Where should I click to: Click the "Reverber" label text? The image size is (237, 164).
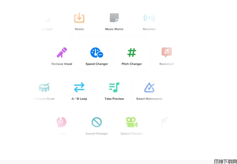tap(149, 29)
